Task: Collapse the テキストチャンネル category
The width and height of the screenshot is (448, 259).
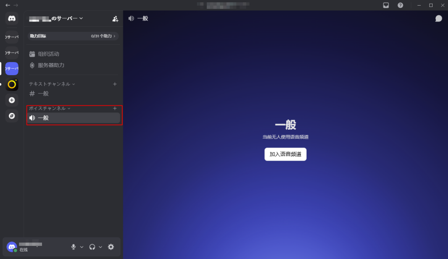Action: pyautogui.click(x=51, y=84)
